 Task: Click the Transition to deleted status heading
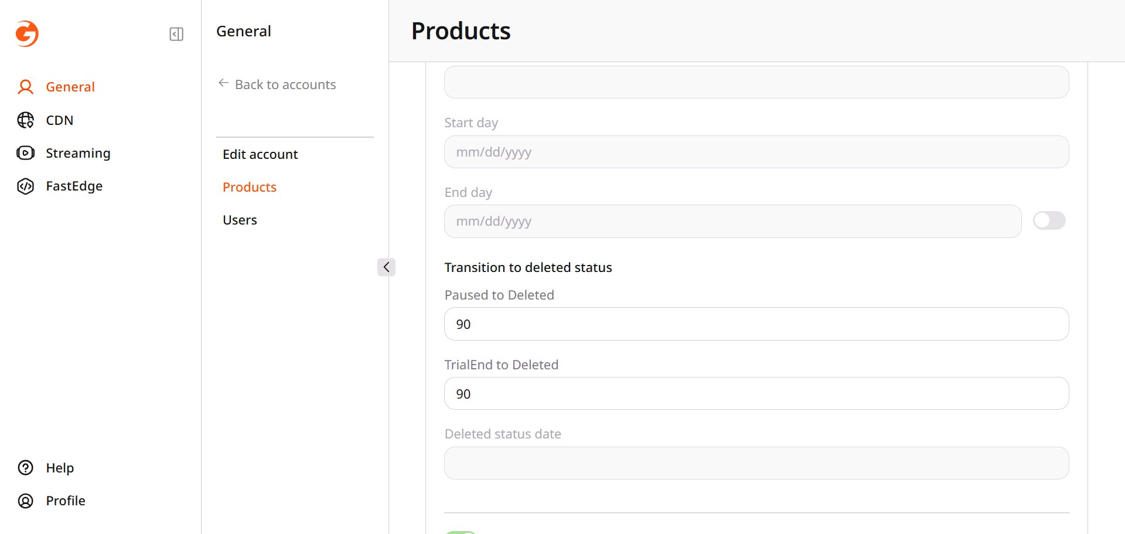(528, 267)
